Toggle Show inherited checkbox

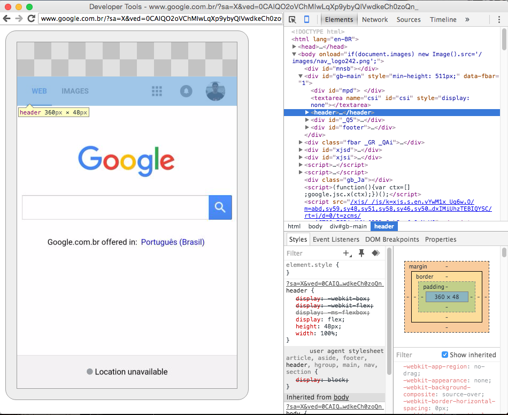coord(445,355)
